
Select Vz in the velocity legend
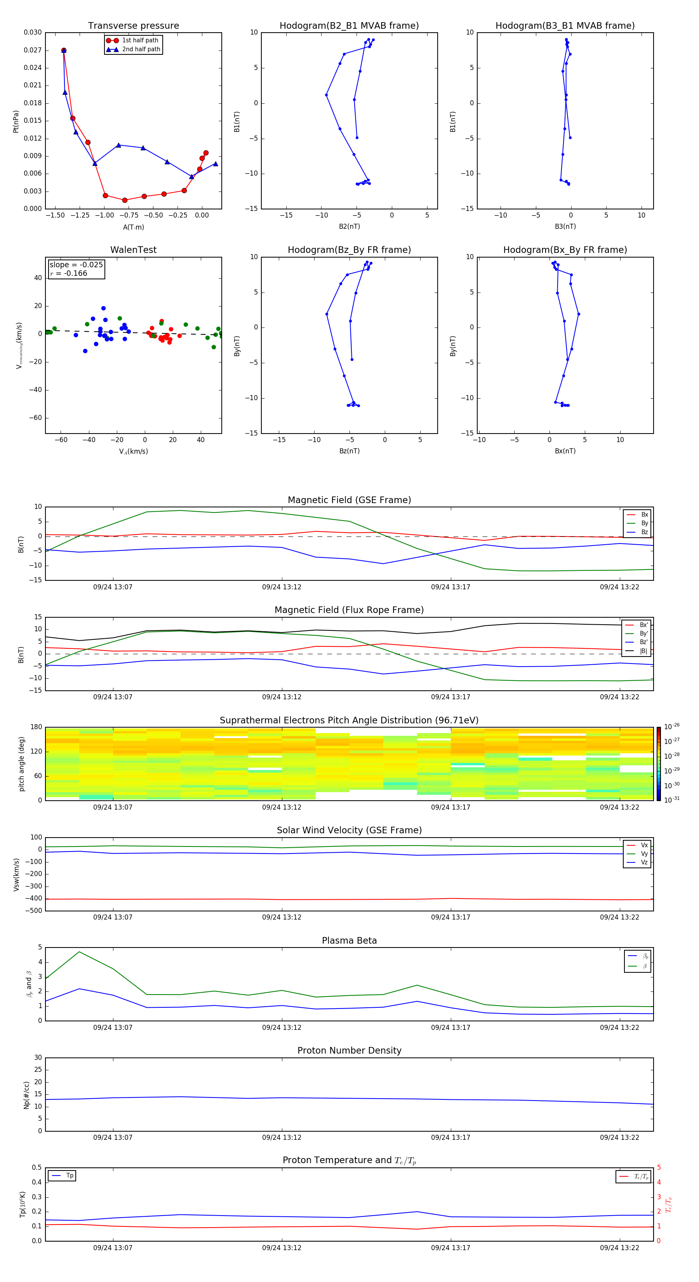coord(637,862)
